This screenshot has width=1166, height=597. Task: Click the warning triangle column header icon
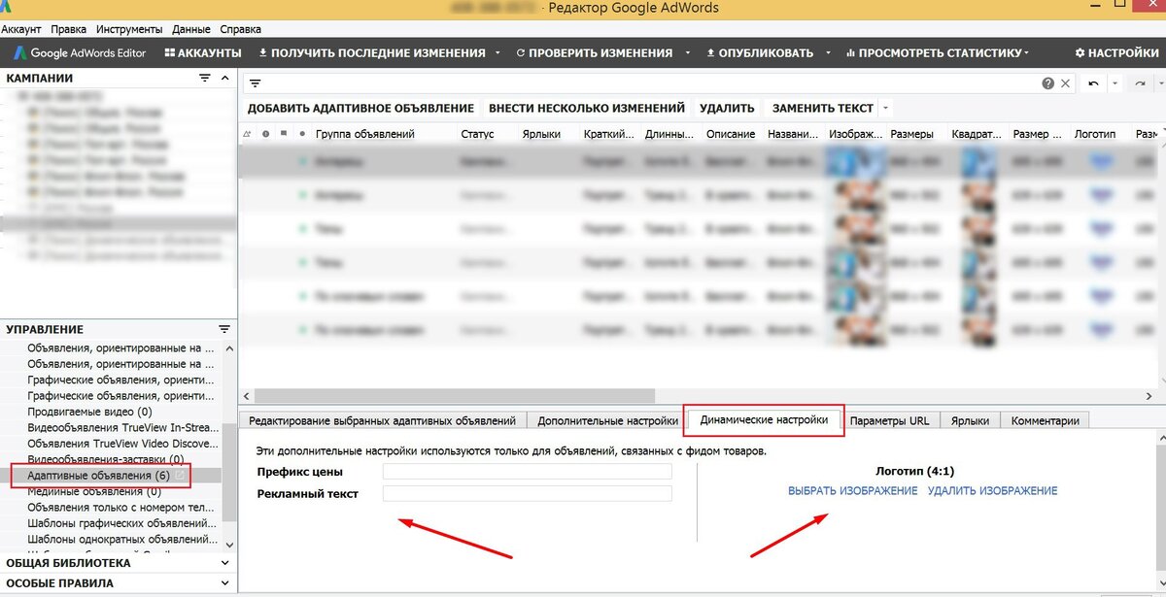pos(248,134)
